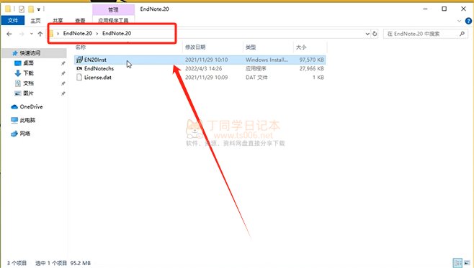Open 网络 in the navigation pane
Screen dimensions: 474x268
coord(24,133)
